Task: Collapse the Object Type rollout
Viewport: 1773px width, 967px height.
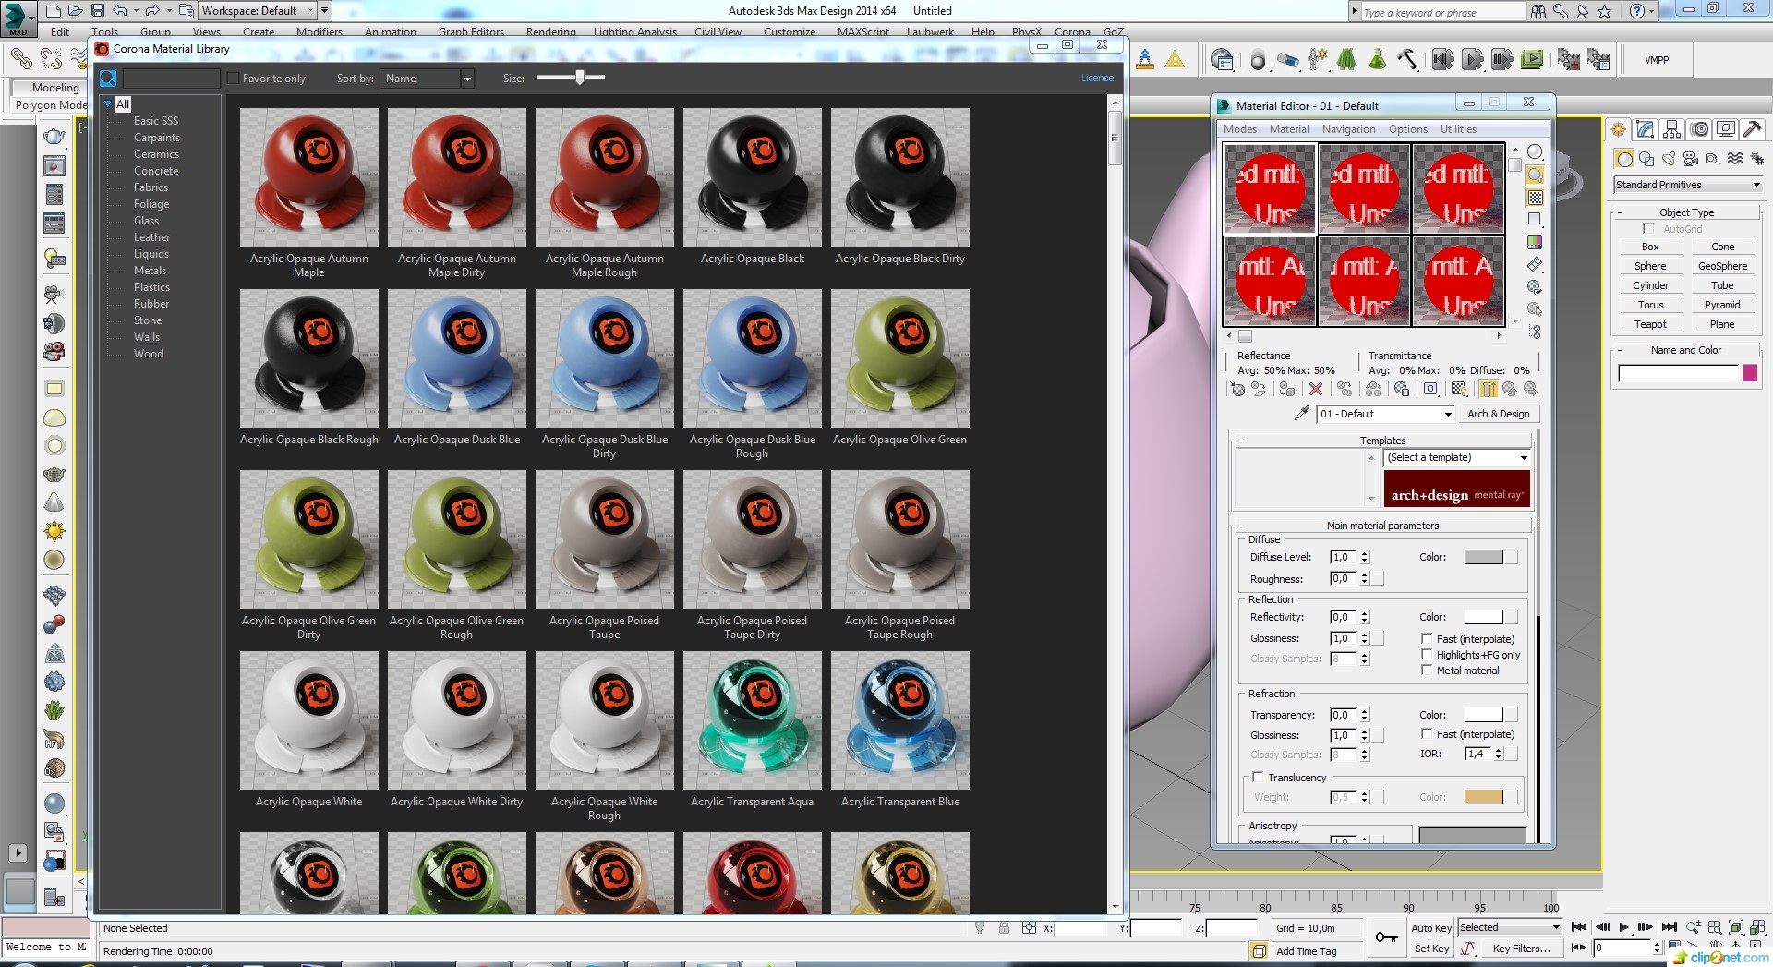Action: pos(1620,212)
